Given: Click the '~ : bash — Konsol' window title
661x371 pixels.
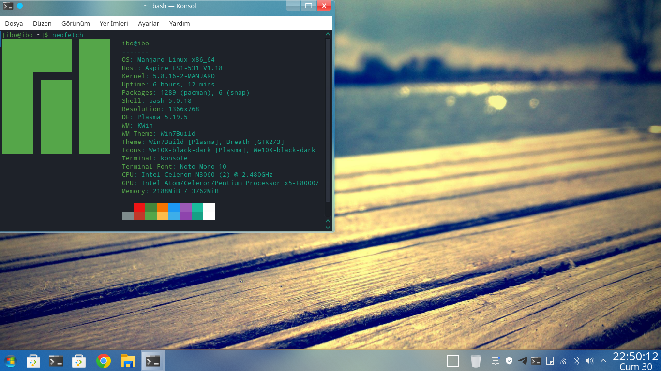Looking at the screenshot, I should [x=170, y=6].
